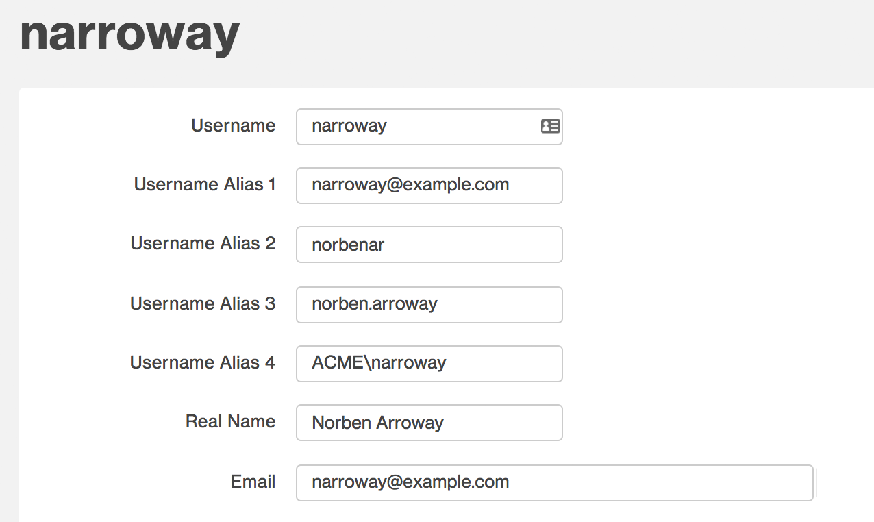The height and width of the screenshot is (522, 874).
Task: Click the "narroway" page heading
Action: click(130, 34)
